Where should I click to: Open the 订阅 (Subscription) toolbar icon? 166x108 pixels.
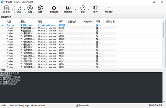pyautogui.click(x=19, y=9)
